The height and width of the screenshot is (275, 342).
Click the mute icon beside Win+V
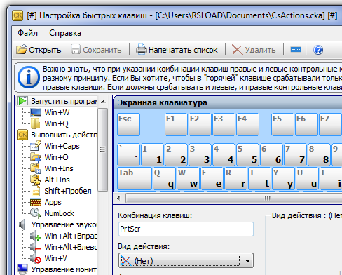tap(36, 258)
